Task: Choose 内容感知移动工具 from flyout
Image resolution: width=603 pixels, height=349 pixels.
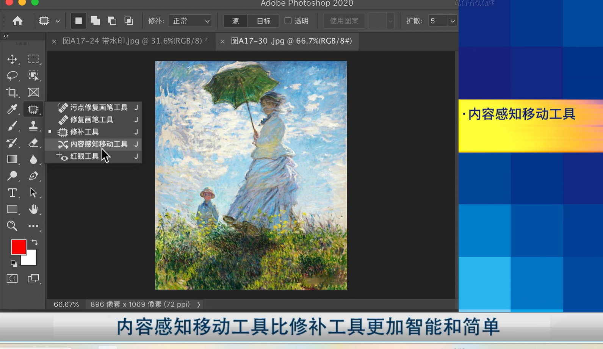Action: pyautogui.click(x=93, y=144)
